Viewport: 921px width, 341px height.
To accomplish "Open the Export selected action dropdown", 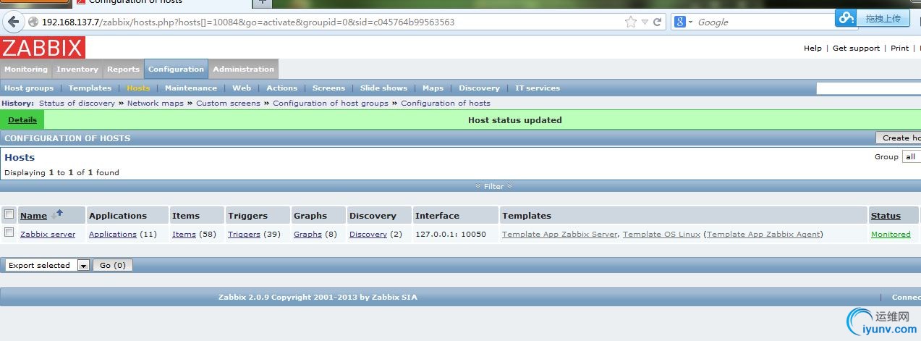I will point(47,266).
